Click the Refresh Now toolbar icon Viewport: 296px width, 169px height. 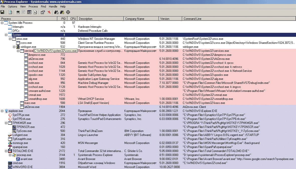point(10,12)
